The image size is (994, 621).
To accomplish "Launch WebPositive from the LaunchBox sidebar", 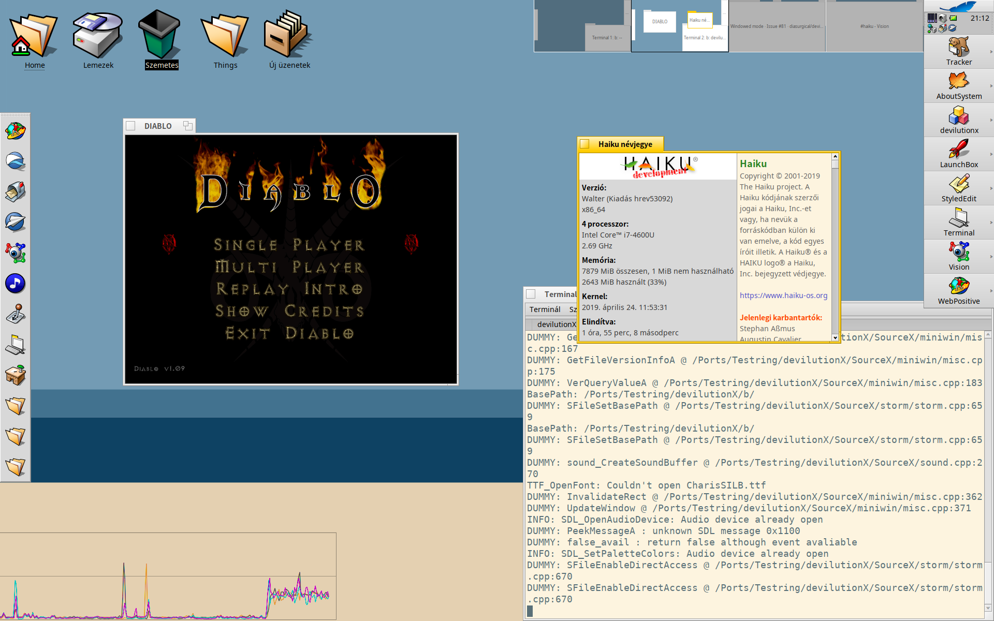I will (16, 131).
